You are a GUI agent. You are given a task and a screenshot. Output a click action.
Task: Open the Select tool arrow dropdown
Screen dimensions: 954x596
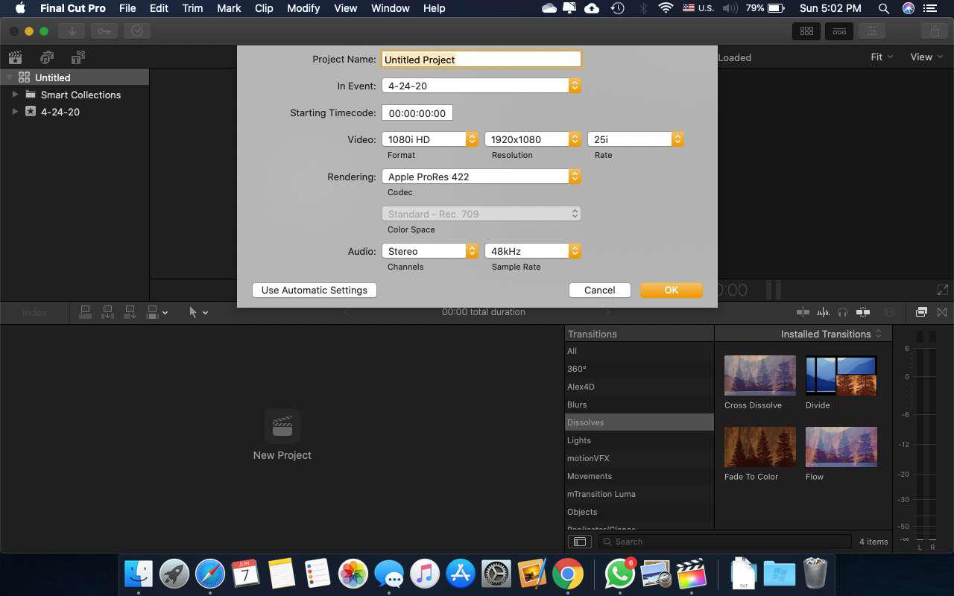pos(198,313)
